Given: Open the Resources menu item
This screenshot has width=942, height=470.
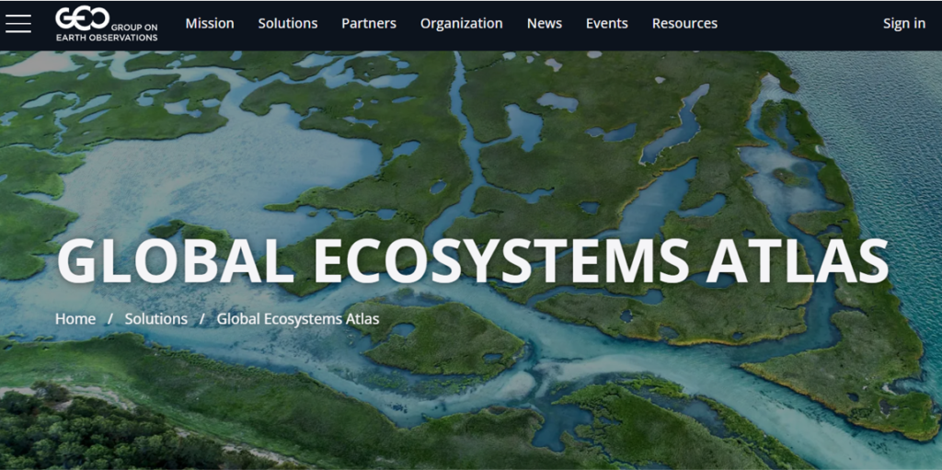Looking at the screenshot, I should (684, 23).
